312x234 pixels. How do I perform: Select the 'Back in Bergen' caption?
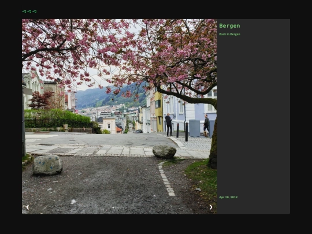pyautogui.click(x=229, y=34)
